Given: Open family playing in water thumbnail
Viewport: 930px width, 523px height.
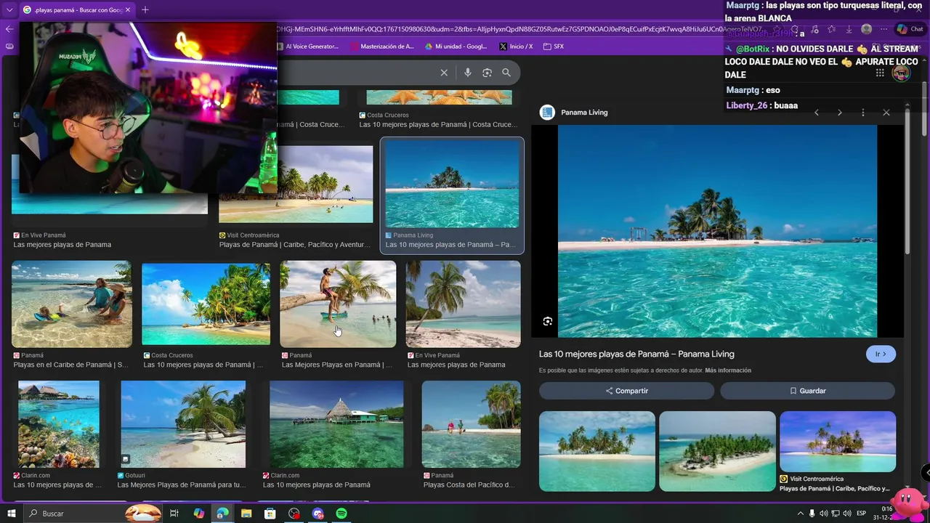Looking at the screenshot, I should coord(72,304).
